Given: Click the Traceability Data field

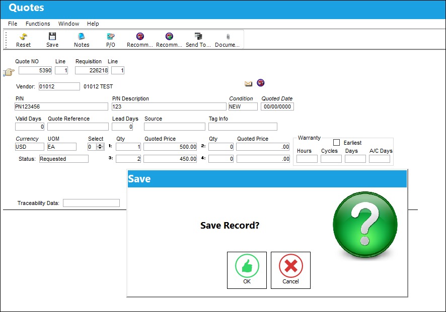Looking at the screenshot, I should (x=91, y=203).
